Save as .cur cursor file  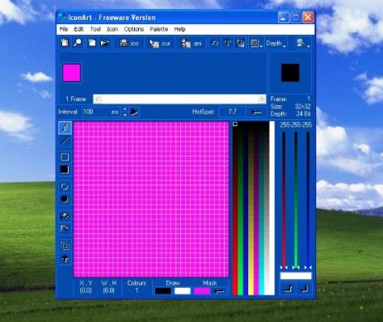[x=160, y=43]
